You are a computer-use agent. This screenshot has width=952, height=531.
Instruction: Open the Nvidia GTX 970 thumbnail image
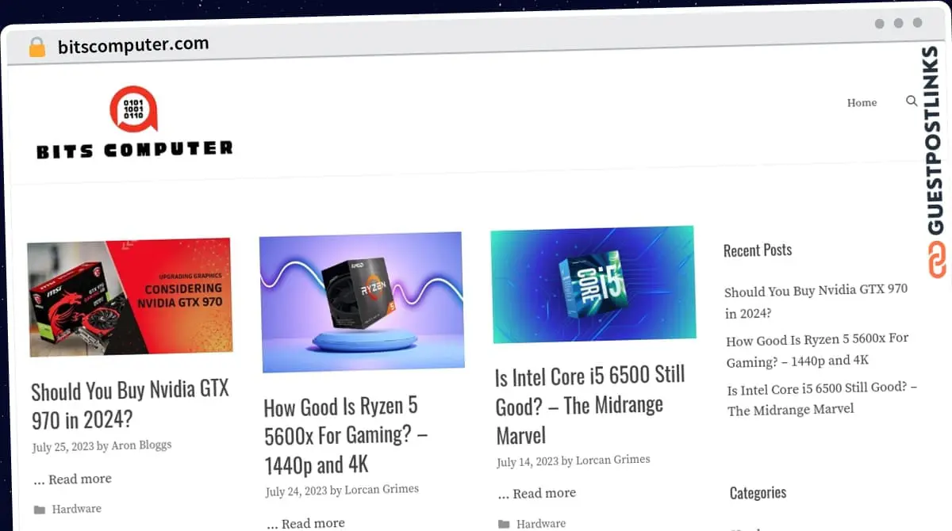tap(130, 297)
